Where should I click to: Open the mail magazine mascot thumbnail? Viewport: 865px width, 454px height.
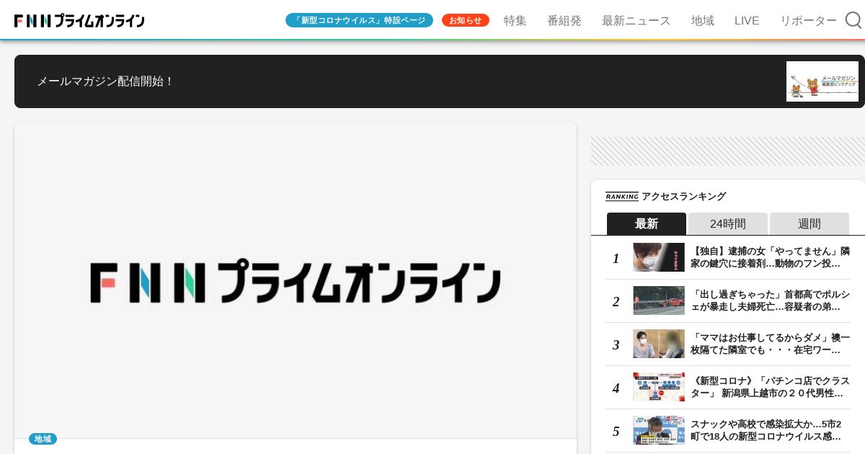(822, 81)
